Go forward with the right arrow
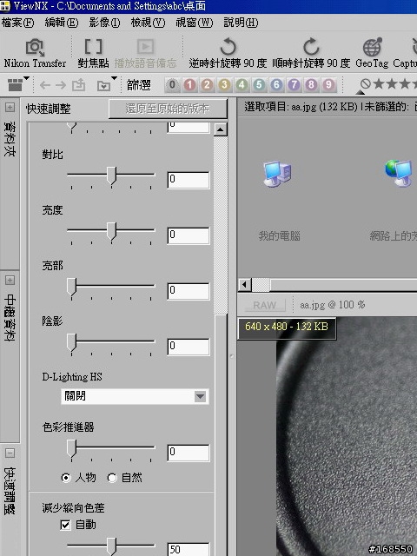The height and width of the screenshot is (556, 417). point(61,85)
